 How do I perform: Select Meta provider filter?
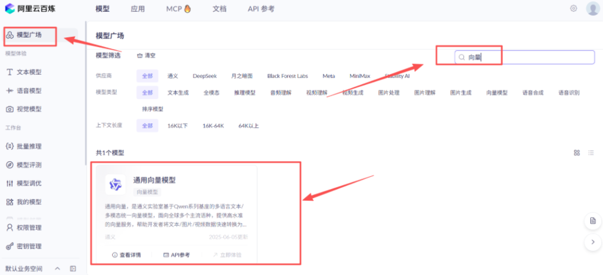tap(329, 76)
